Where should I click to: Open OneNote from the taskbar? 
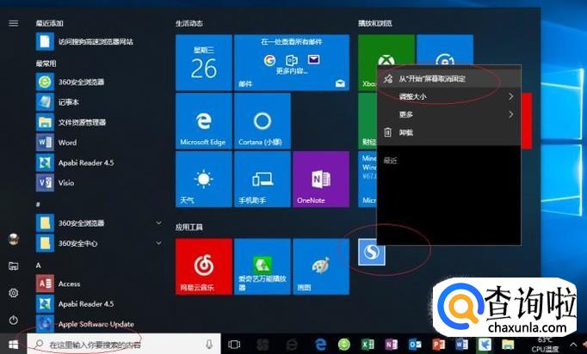(392, 345)
